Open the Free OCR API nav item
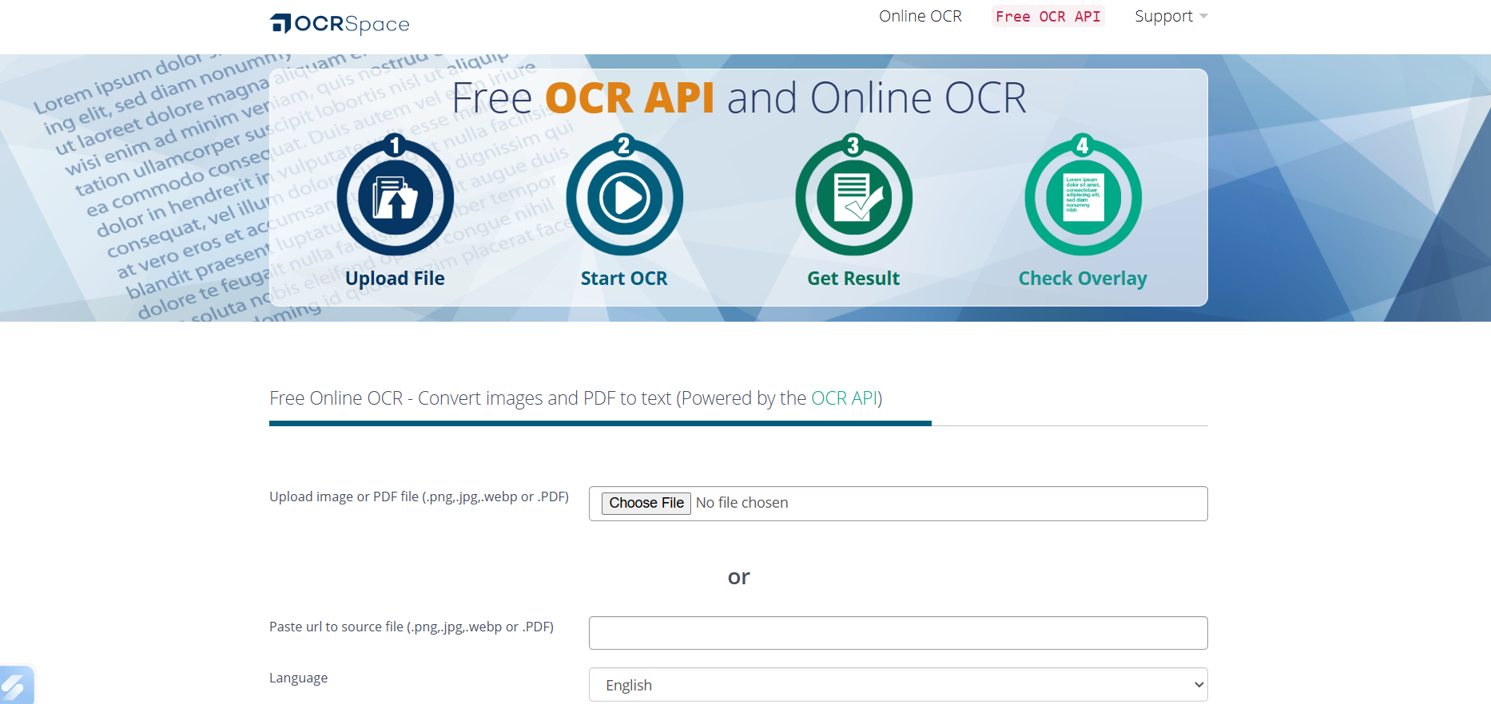 [1048, 17]
